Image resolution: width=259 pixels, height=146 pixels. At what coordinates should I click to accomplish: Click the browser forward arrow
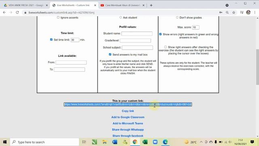pos(11,13)
